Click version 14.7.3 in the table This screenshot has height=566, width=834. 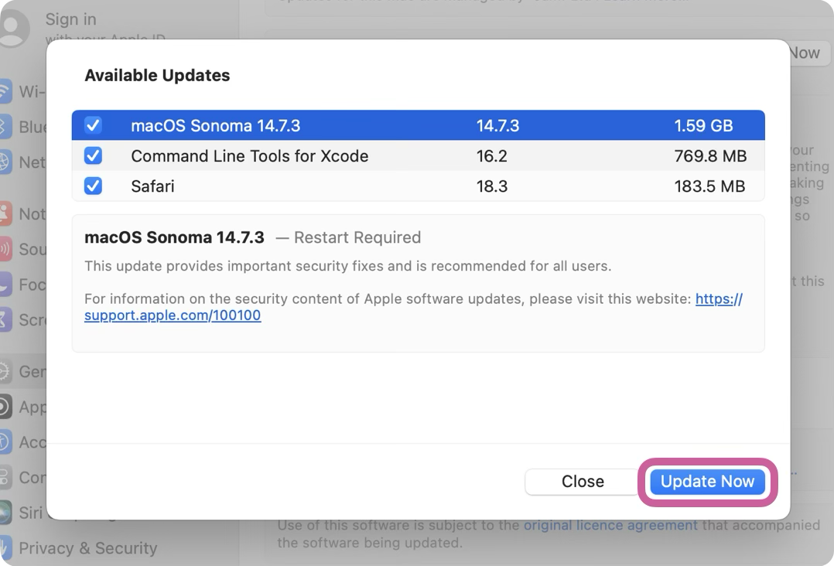pyautogui.click(x=498, y=126)
